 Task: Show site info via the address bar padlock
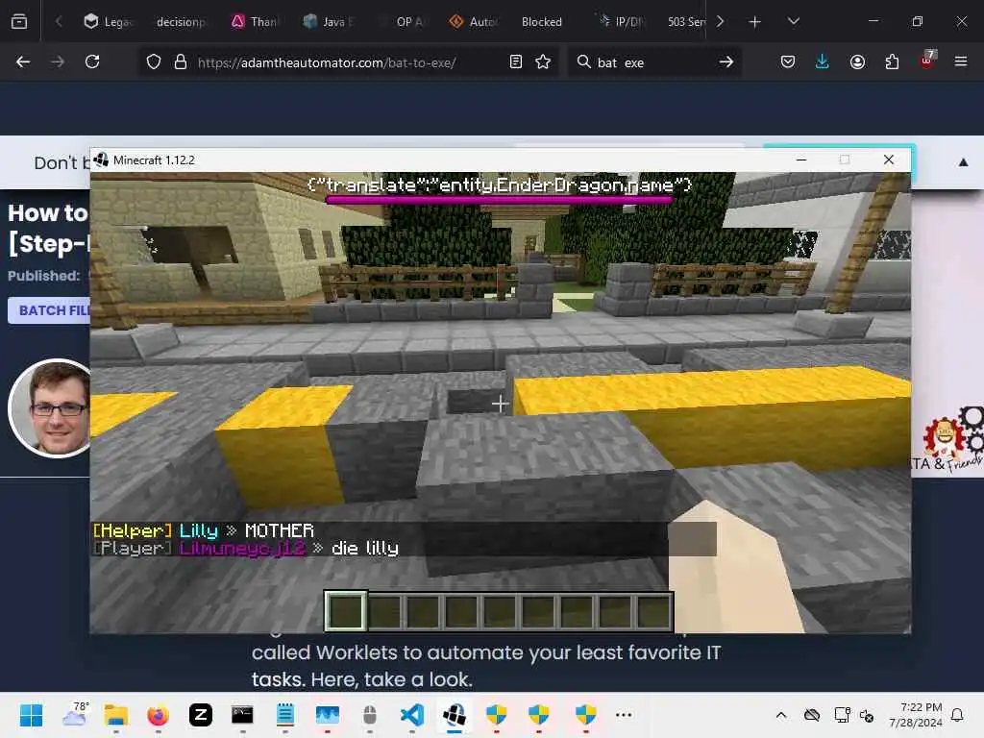click(181, 62)
